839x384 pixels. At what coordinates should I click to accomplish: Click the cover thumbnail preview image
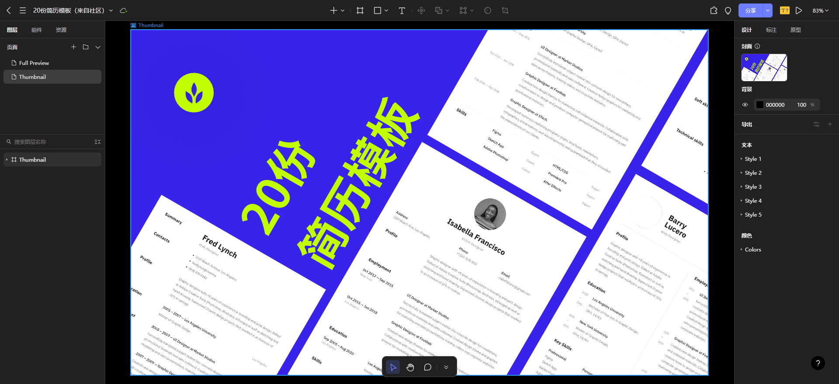764,68
